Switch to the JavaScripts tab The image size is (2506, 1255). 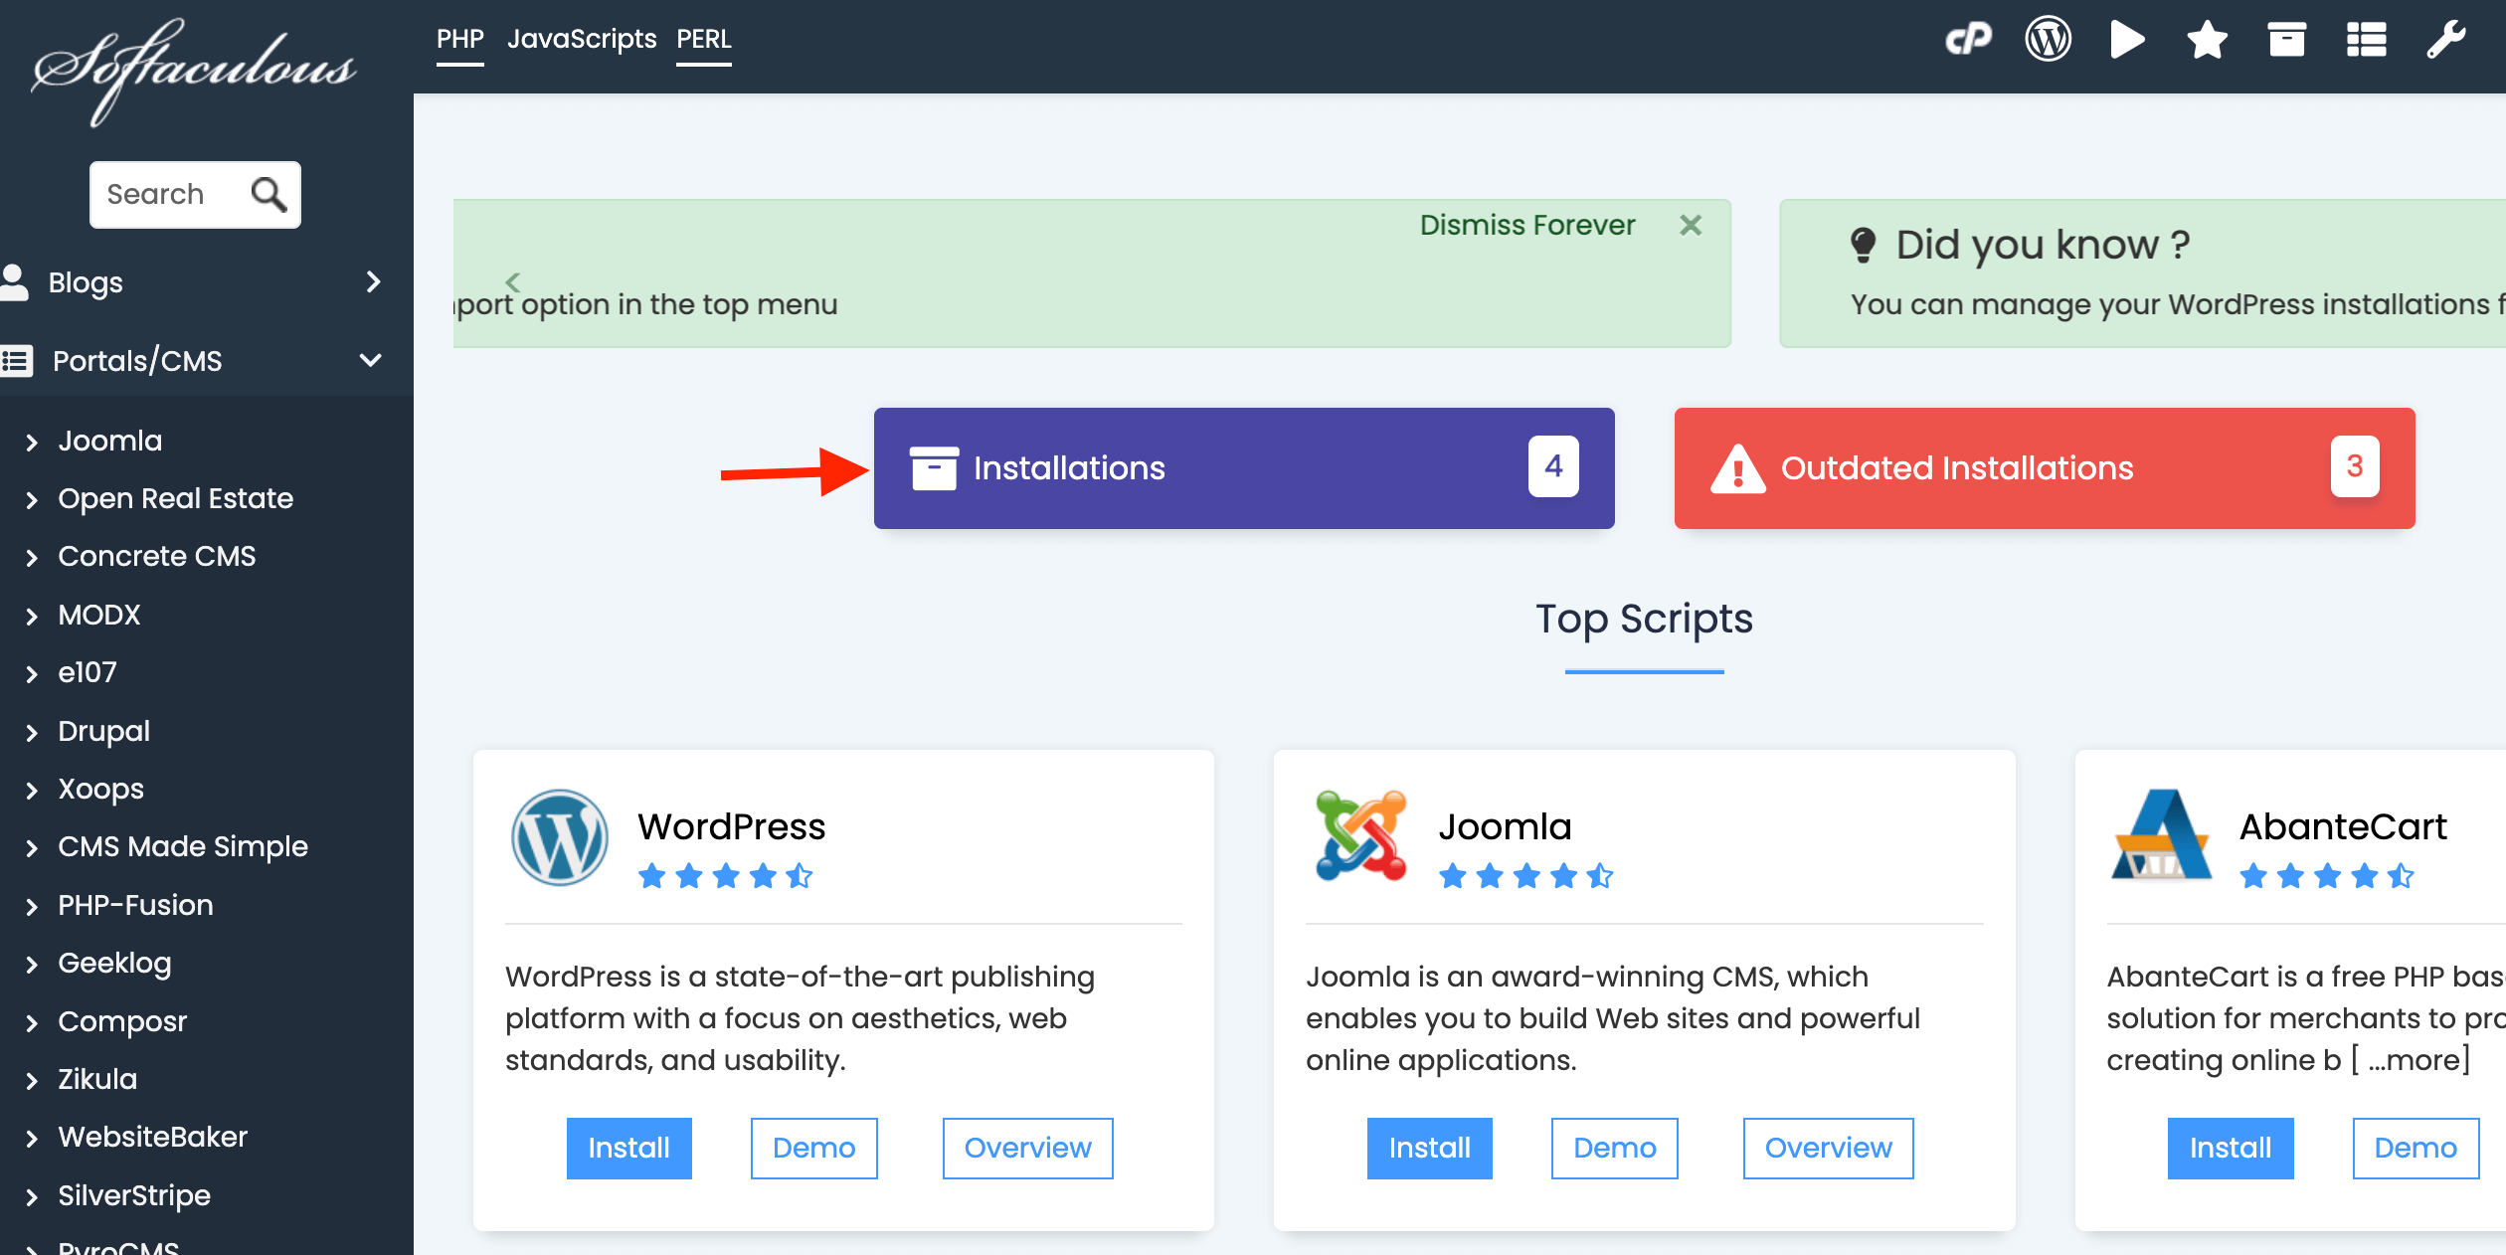pos(582,40)
